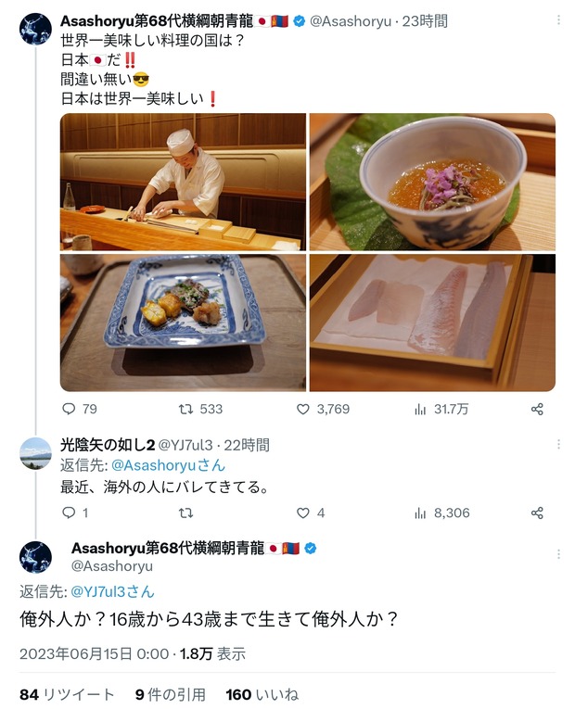The image size is (575, 709).
Task: Open the sushi chef photo
Action: pos(184,182)
